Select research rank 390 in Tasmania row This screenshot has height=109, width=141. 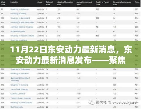pyautogui.click(x=115, y=85)
